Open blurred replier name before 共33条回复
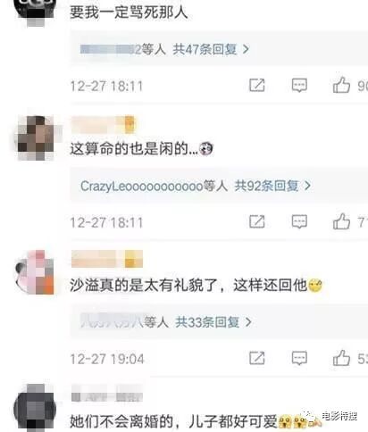 click(113, 321)
